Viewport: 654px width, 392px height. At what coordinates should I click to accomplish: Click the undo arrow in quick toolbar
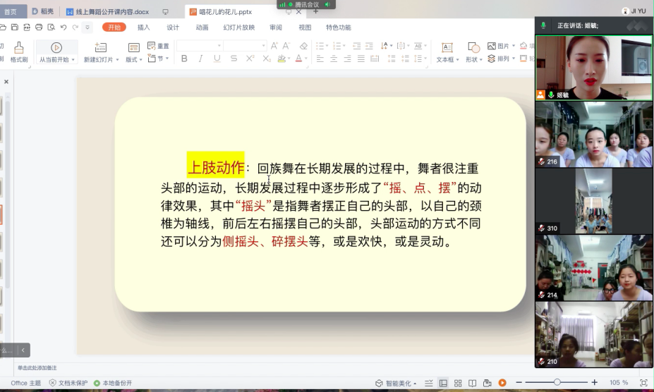click(x=63, y=27)
